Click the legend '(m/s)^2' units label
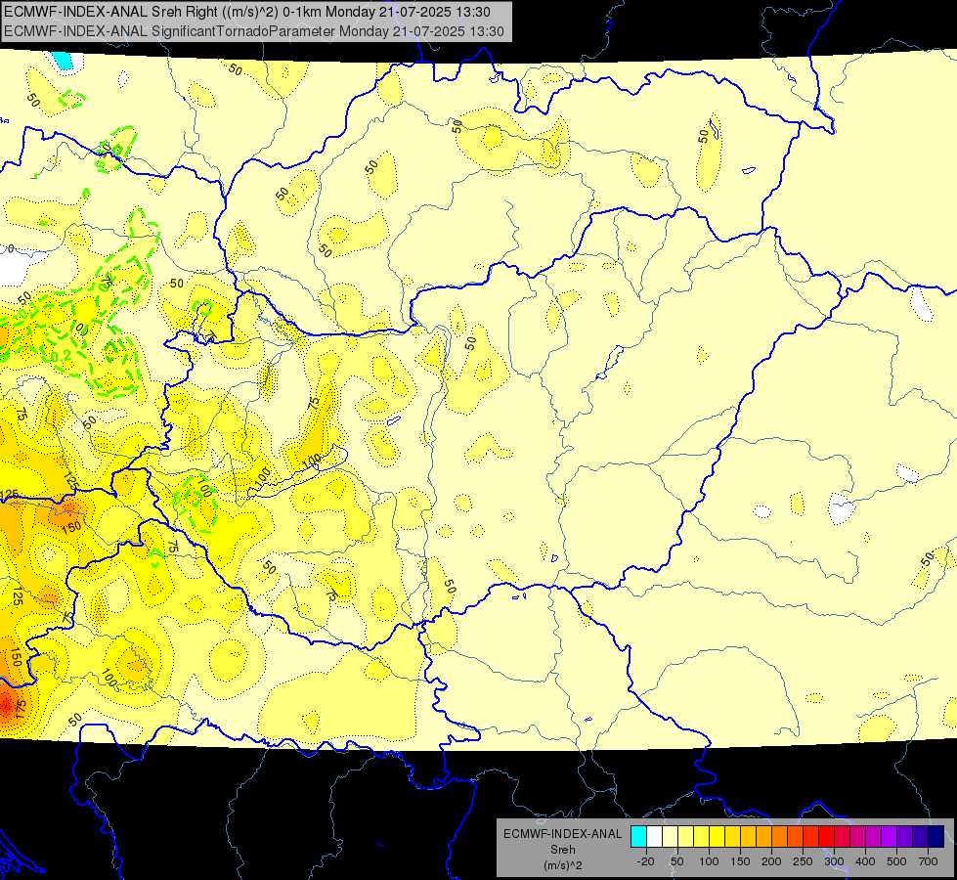This screenshot has height=880, width=957. pyautogui.click(x=563, y=865)
